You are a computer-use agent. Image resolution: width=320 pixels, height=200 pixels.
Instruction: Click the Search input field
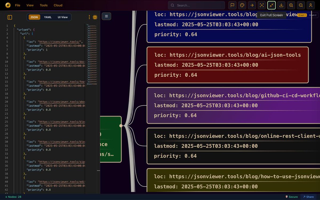197,5
